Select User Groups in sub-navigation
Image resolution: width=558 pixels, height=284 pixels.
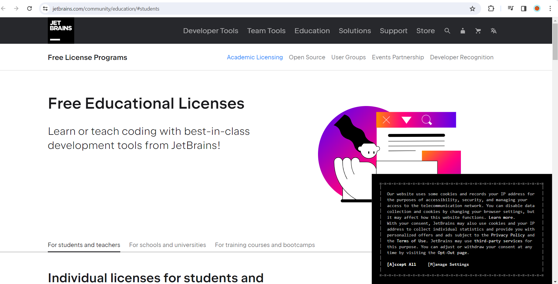349,57
